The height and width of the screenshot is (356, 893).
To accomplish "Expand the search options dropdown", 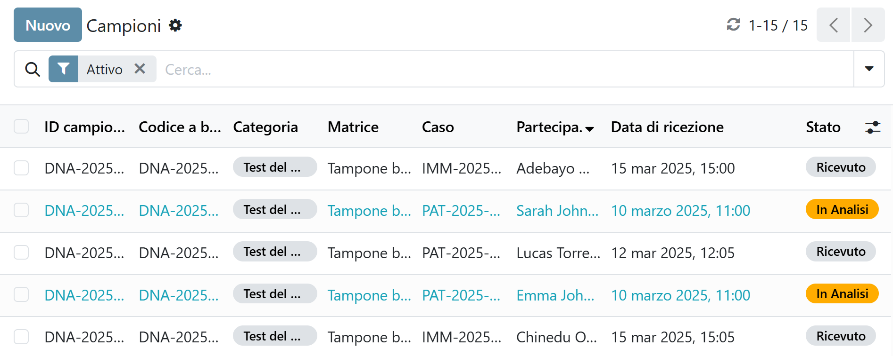I will (869, 69).
